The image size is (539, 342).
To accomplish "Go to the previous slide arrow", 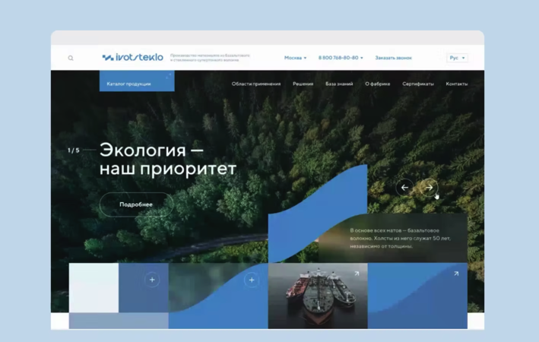I will (x=404, y=187).
